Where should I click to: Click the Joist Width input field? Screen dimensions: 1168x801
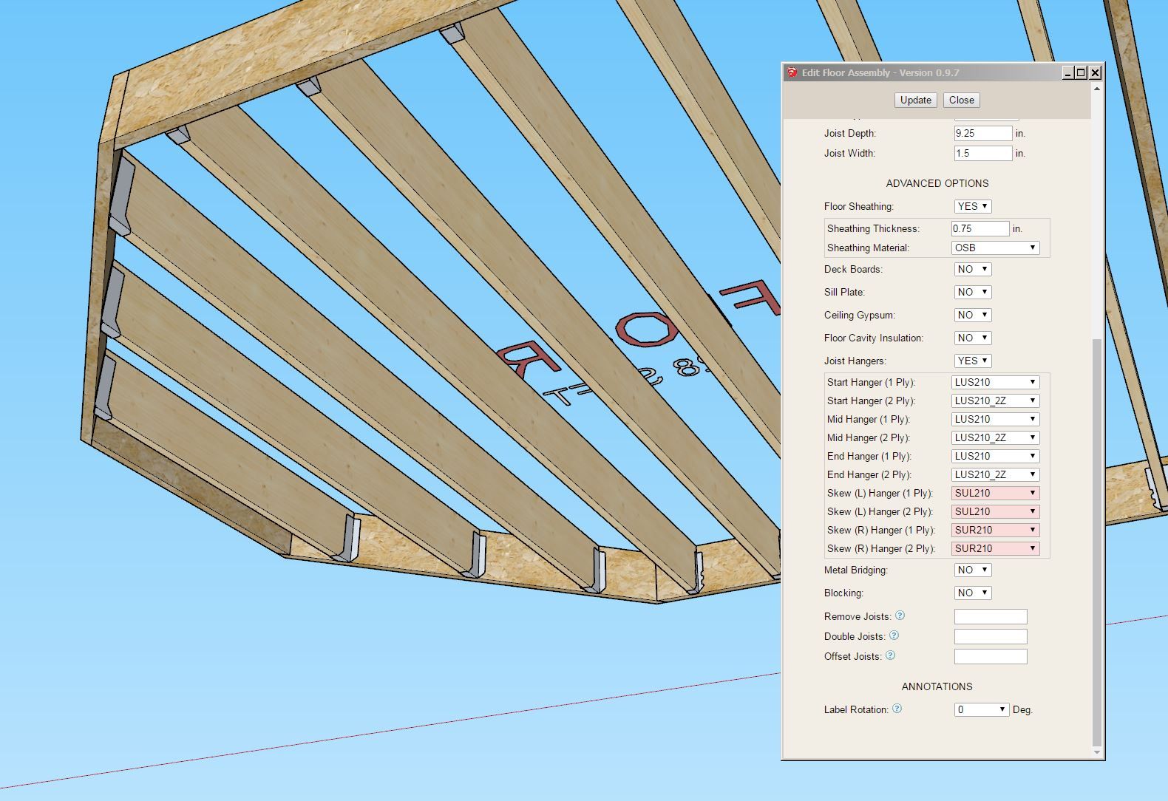(x=983, y=153)
